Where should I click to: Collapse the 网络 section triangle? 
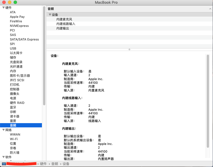(x=3, y=130)
